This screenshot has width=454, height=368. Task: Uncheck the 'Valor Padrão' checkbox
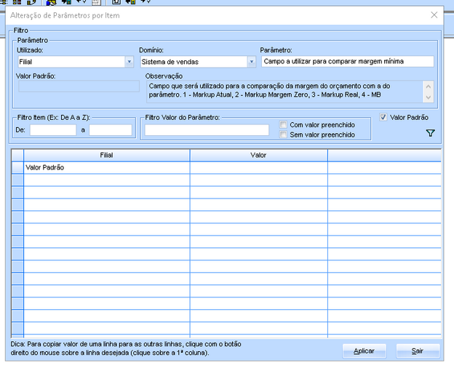[x=384, y=117]
